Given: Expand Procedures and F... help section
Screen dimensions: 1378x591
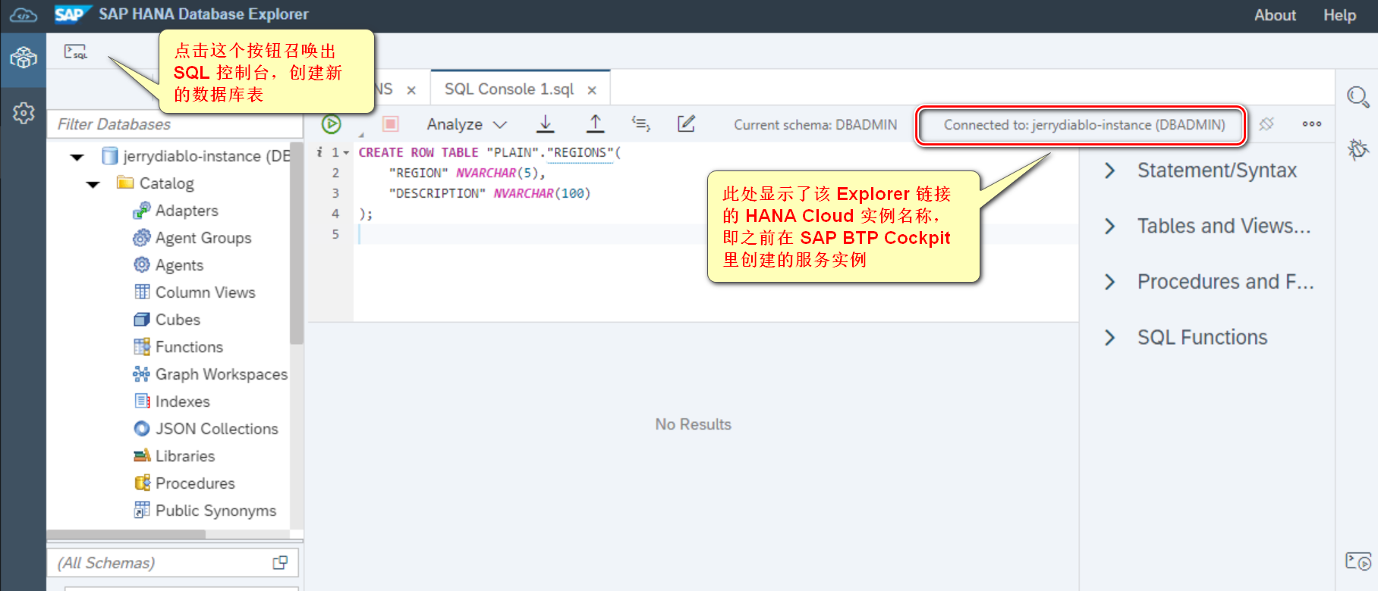Looking at the screenshot, I should (x=1109, y=282).
